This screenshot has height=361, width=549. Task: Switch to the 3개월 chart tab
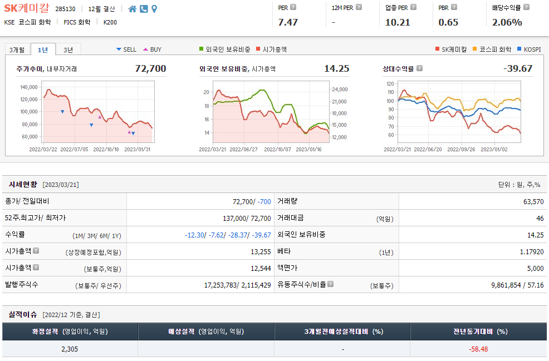[17, 50]
